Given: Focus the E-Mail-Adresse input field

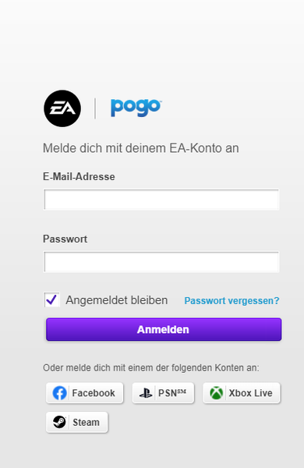Looking at the screenshot, I should (161, 200).
